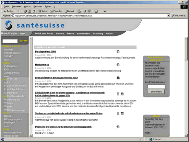Open the Berufsprüfung 2003 article link
The width and height of the screenshot is (189, 142).
[46, 52]
